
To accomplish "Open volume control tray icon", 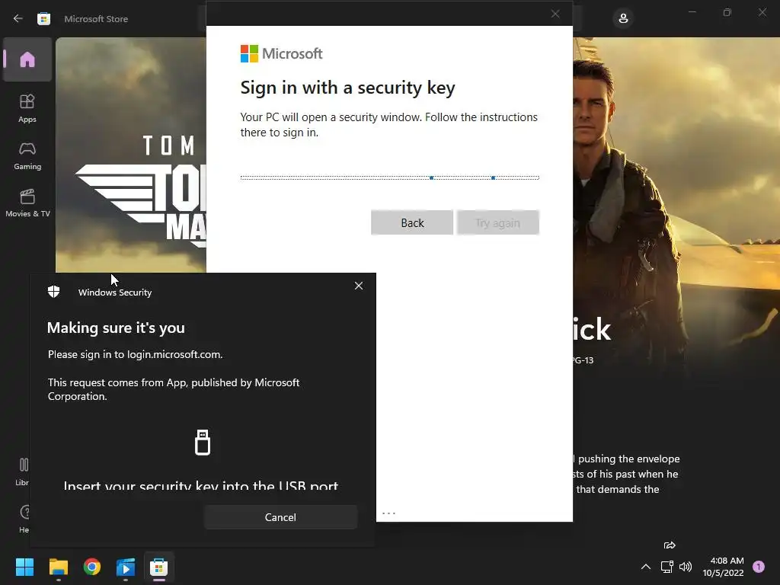I will (x=686, y=567).
